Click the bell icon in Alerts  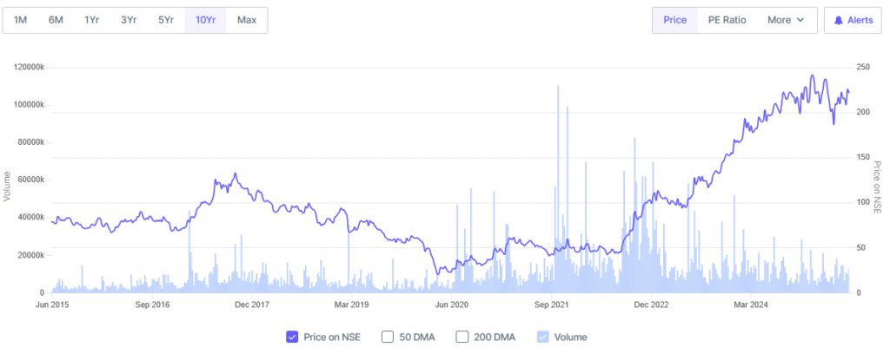coord(840,20)
